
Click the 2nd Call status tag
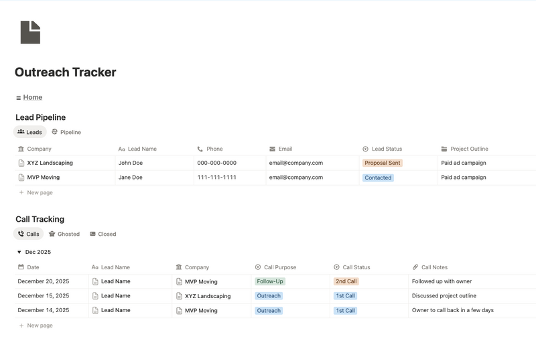pos(346,281)
